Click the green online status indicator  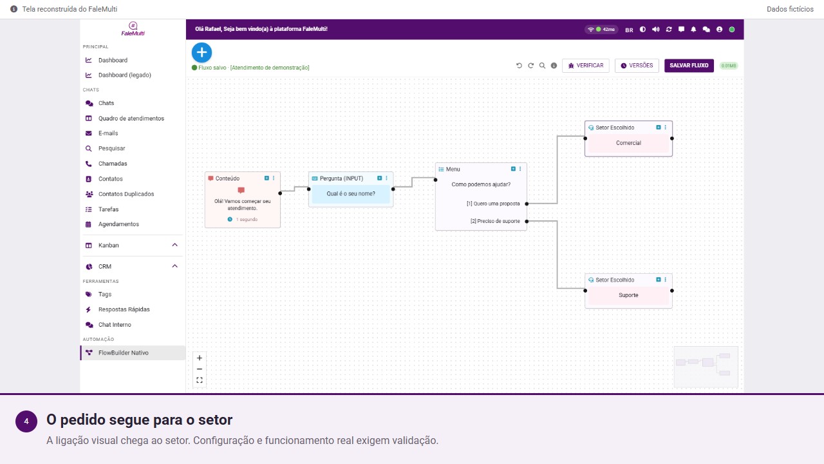(x=732, y=30)
